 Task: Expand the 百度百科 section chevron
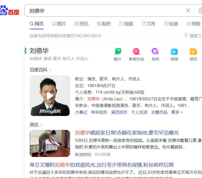(50, 70)
